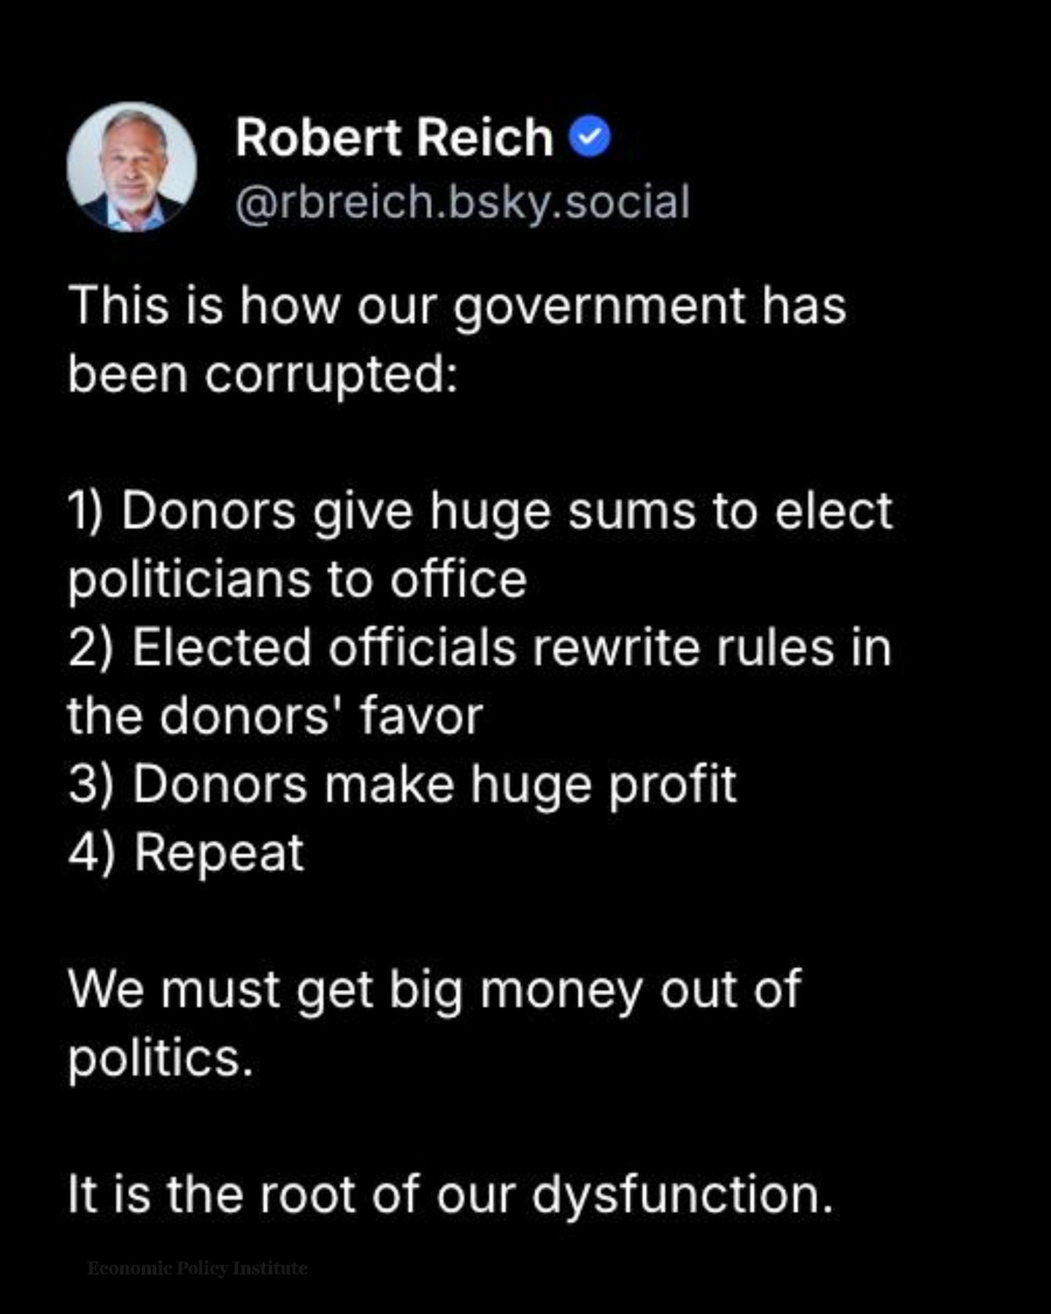
Task: Click the line "This is how our government has"
Action: click(457, 305)
